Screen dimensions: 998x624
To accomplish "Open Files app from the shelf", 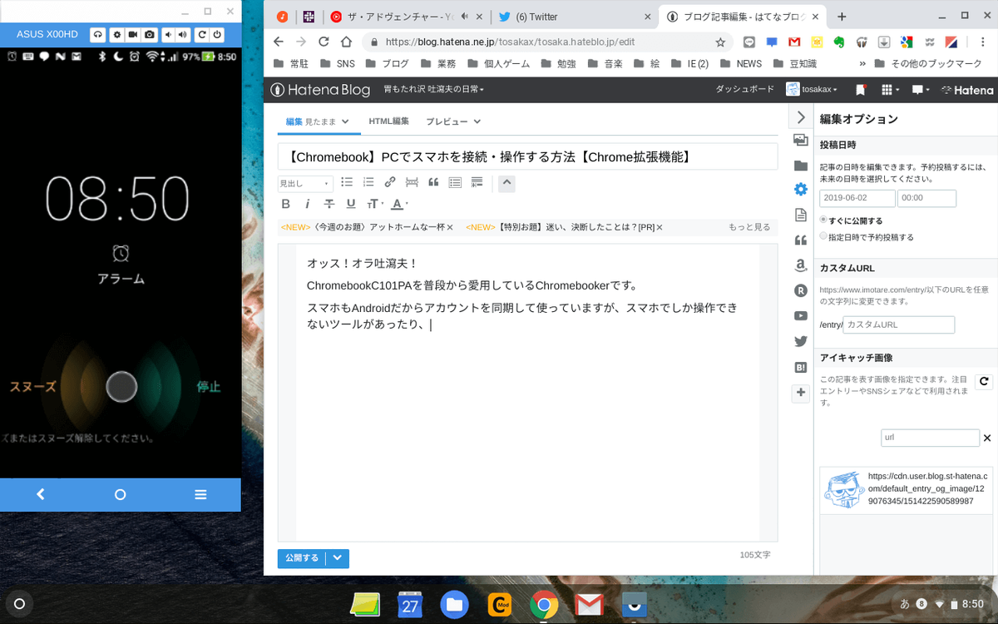I will 454,604.
